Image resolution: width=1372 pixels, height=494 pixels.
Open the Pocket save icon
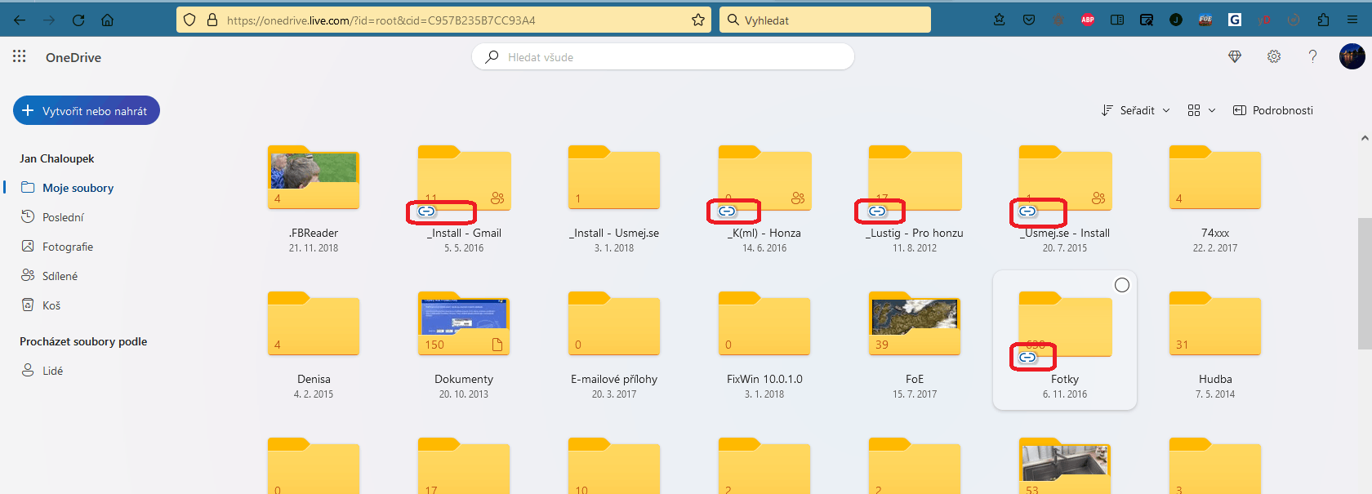pos(1029,20)
